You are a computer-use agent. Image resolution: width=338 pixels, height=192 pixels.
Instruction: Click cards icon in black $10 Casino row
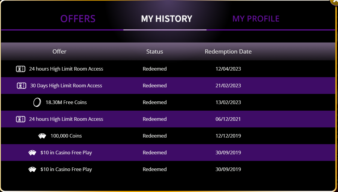click(32, 170)
